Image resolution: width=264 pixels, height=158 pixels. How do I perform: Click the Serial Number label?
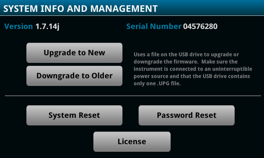click(x=154, y=26)
